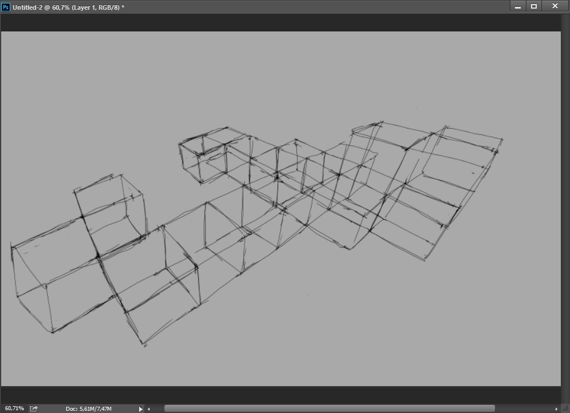Click the window resize grip corner
The height and width of the screenshot is (413, 570).
[565, 409]
